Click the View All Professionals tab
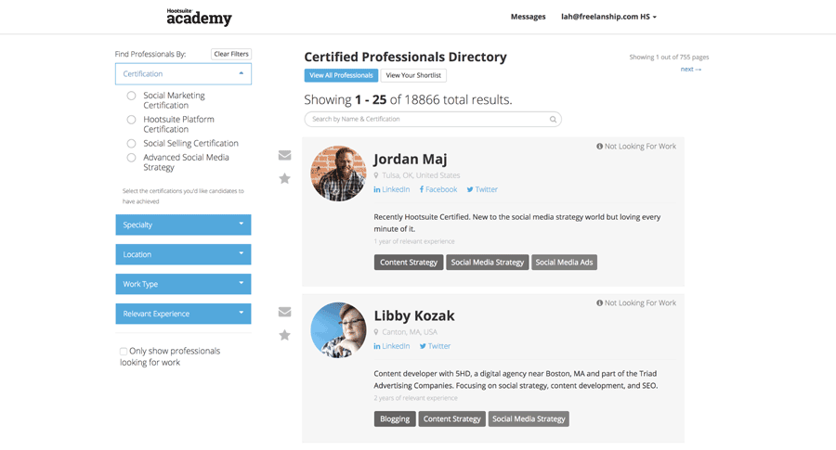This screenshot has width=836, height=450. [x=341, y=76]
